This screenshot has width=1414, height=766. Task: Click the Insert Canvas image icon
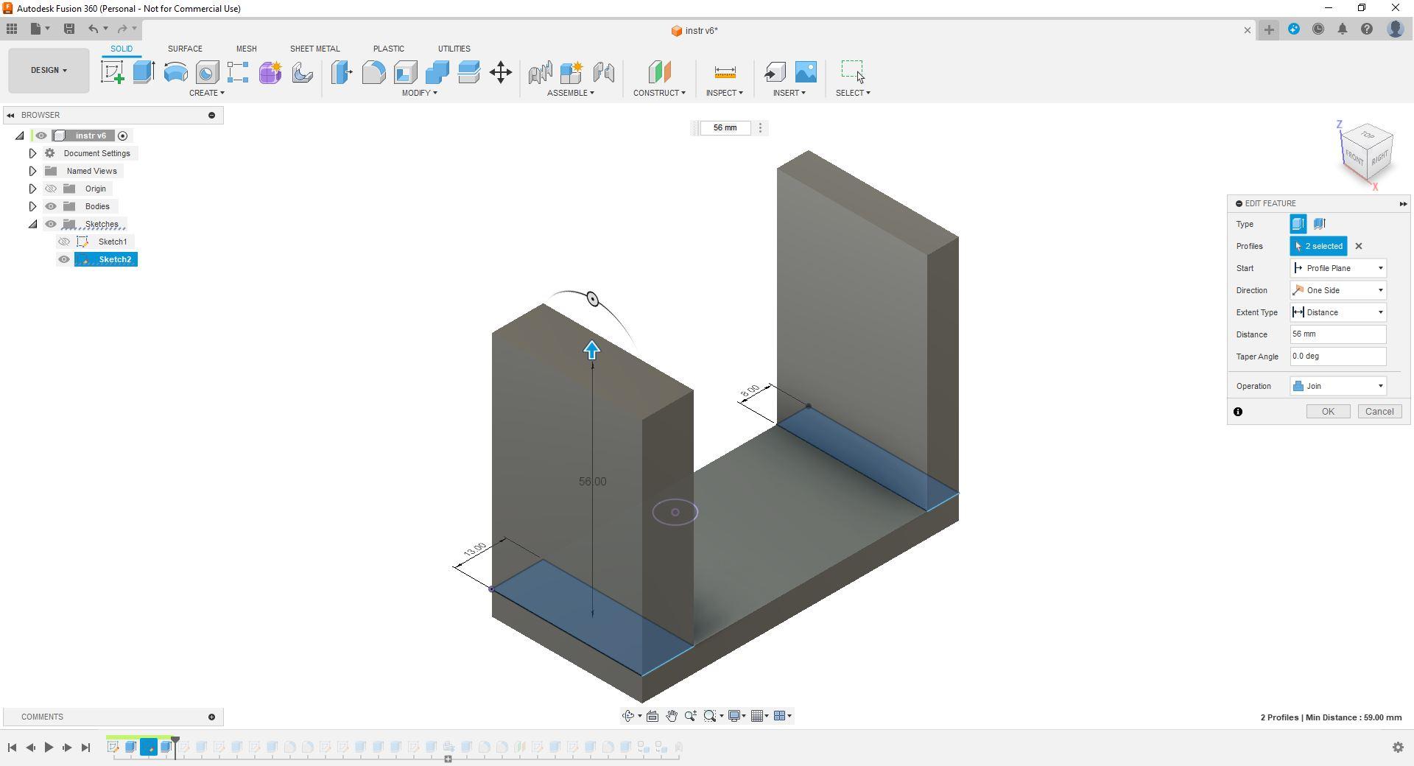coord(806,72)
